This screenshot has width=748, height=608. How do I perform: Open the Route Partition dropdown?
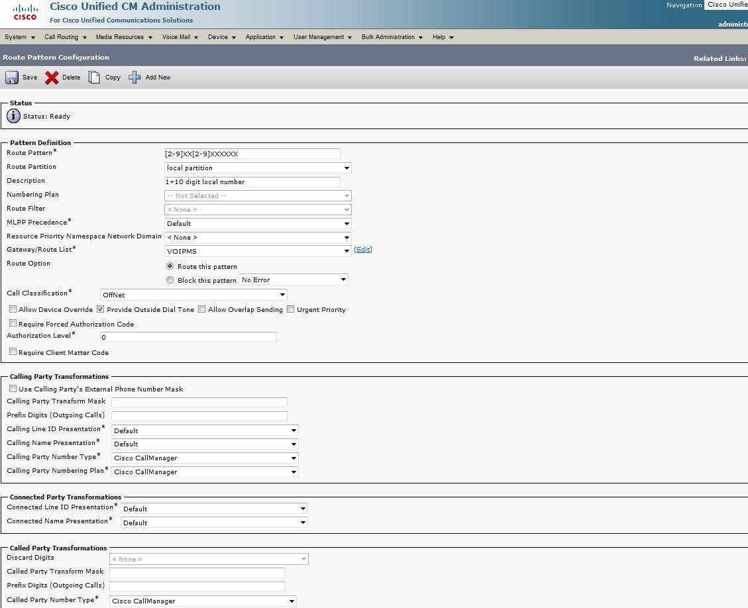(258, 168)
